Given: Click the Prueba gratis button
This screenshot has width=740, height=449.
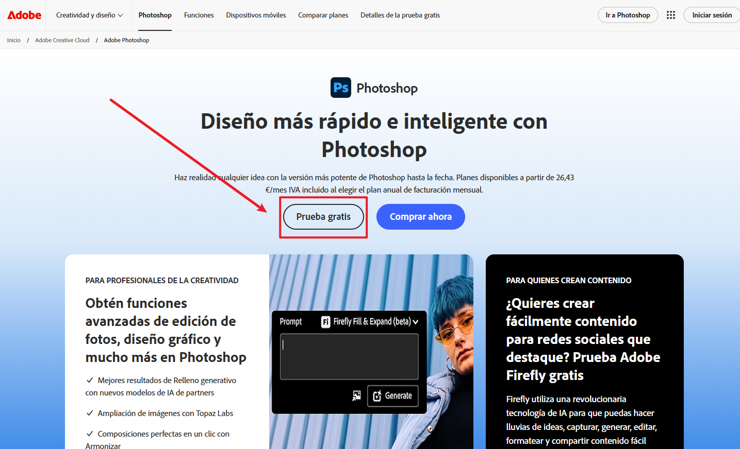Looking at the screenshot, I should click(x=323, y=217).
